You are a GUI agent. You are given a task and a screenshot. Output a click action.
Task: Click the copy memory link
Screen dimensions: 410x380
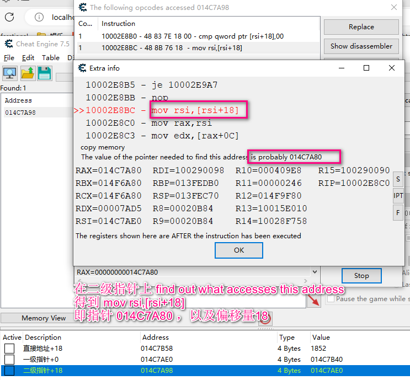103,147
